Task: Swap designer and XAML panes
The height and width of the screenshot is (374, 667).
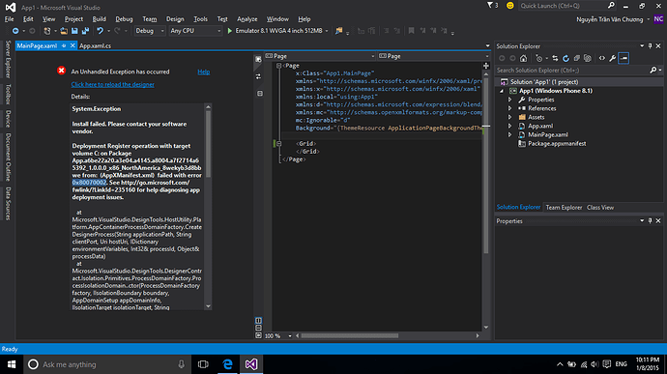Action: 258,76
